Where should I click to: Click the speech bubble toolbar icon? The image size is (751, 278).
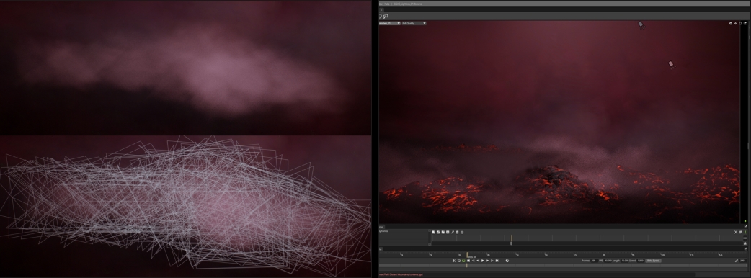click(x=386, y=17)
